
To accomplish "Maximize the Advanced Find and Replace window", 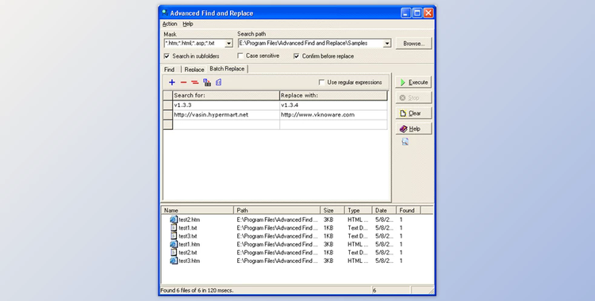I will (x=417, y=13).
